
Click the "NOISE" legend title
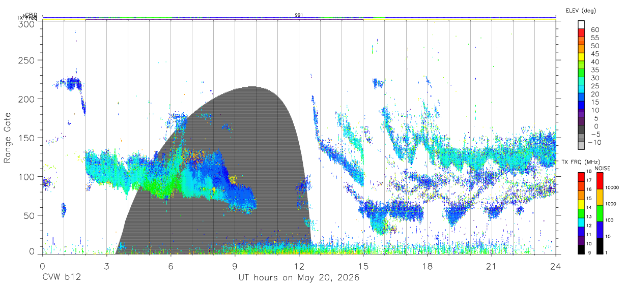coord(602,168)
